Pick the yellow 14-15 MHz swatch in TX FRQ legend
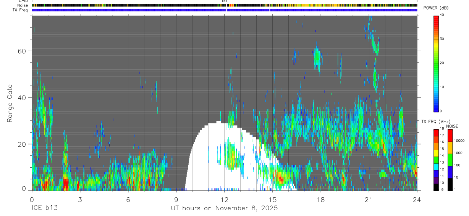469x216 pixels. pyautogui.click(x=436, y=153)
